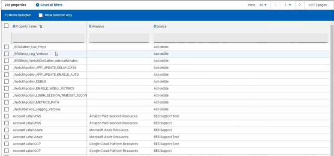
Task: Click the Property name column header
Action: (x=26, y=26)
